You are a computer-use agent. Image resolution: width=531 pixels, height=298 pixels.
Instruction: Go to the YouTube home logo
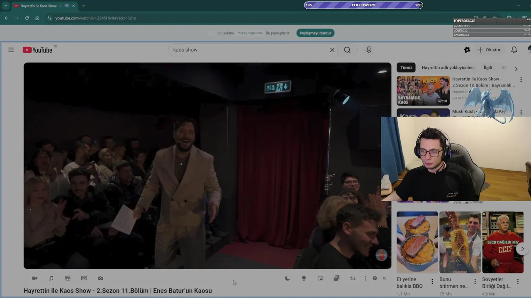38,50
